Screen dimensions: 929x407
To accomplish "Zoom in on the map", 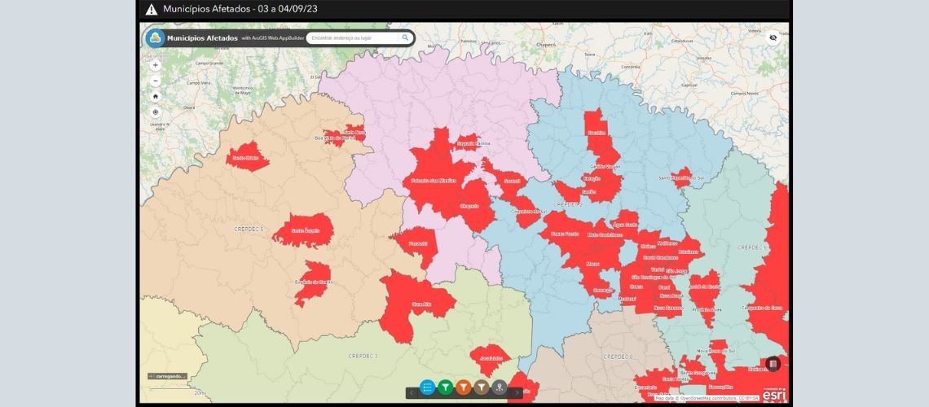I will tap(155, 65).
